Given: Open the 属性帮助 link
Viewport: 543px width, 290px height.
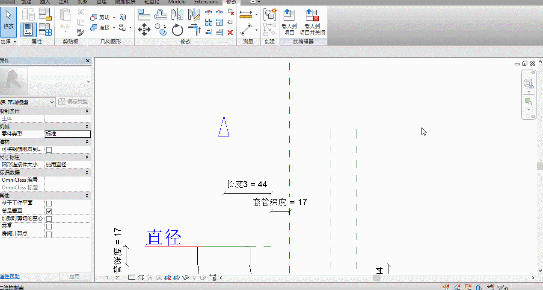Looking at the screenshot, I should coord(9,276).
